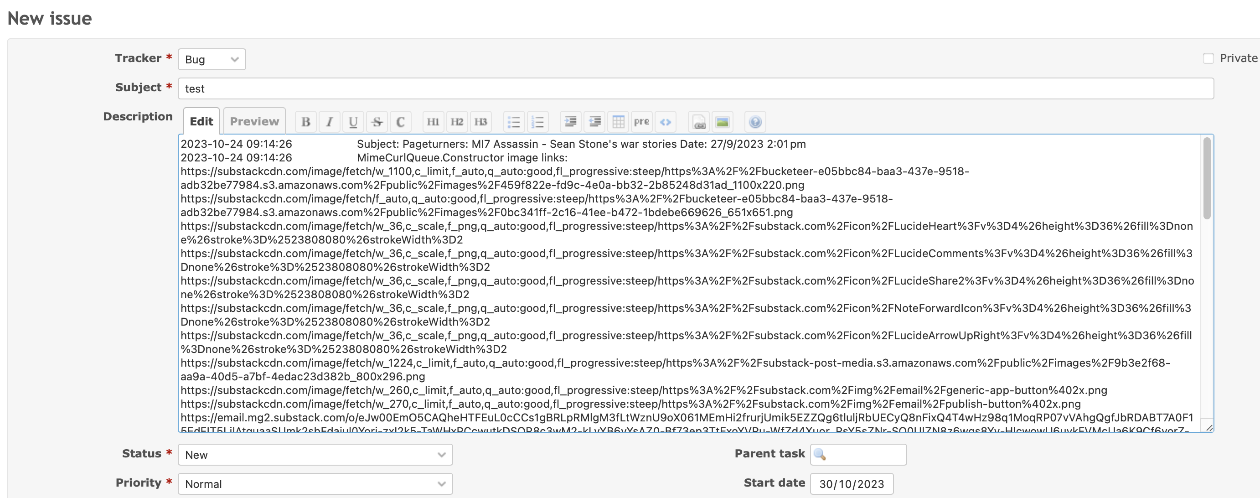The image size is (1260, 498).
Task: Enable the Private checkbox
Action: pos(1208,58)
